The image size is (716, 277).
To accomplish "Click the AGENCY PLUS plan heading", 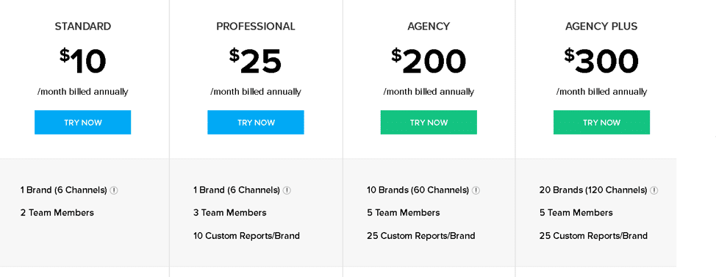I will pos(601,26).
